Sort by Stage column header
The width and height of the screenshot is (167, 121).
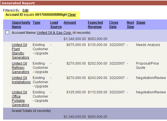141,23
